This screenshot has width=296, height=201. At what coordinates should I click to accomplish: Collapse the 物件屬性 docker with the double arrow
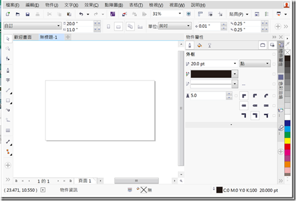(x=274, y=37)
